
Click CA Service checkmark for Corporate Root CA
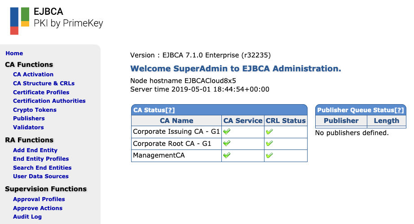pos(227,144)
